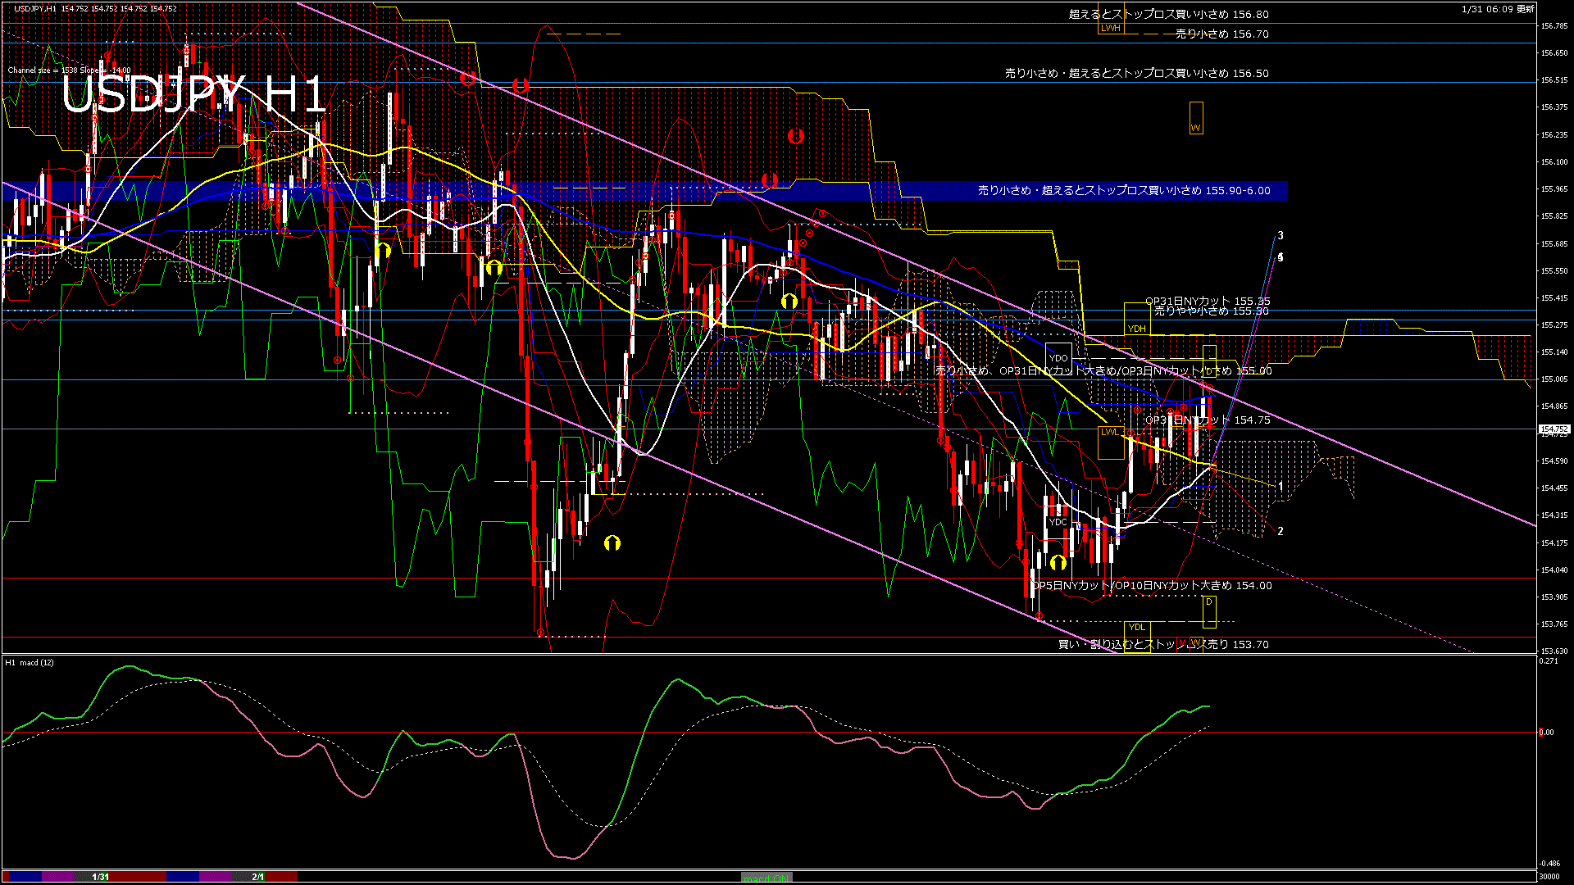The width and height of the screenshot is (1574, 885).
Task: Click the projection path label 2
Action: 1280,531
